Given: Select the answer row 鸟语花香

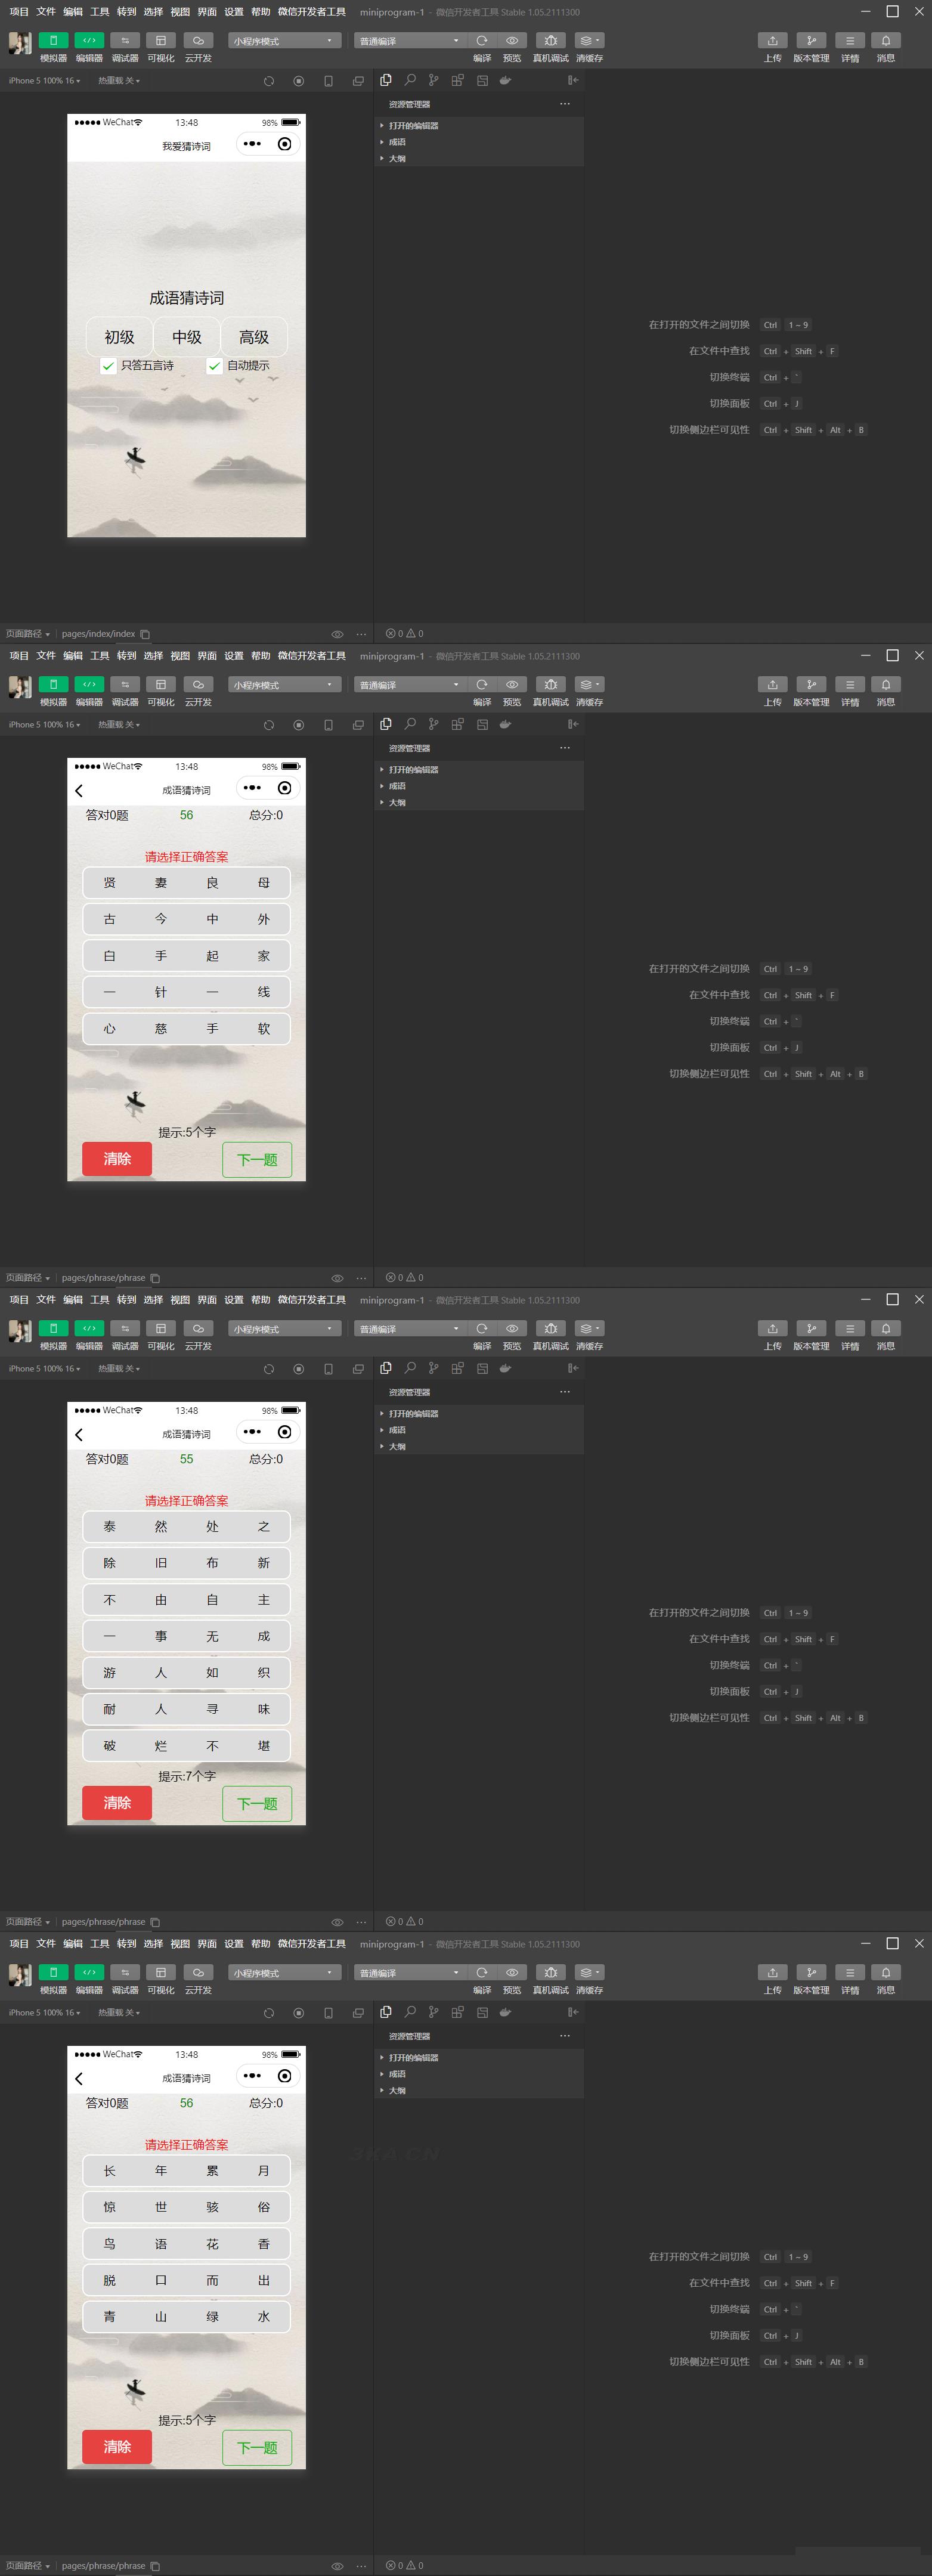Looking at the screenshot, I should (x=186, y=2243).
